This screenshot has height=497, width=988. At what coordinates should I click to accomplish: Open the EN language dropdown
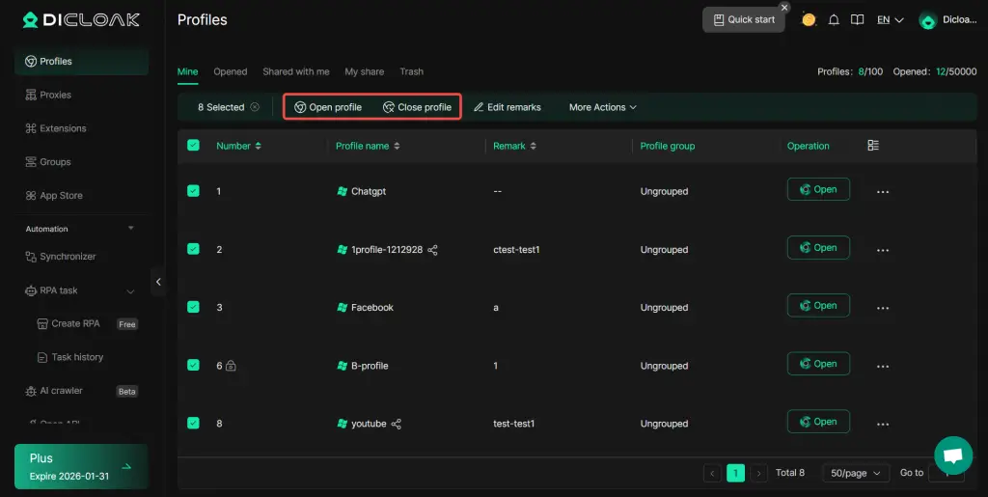coord(890,20)
